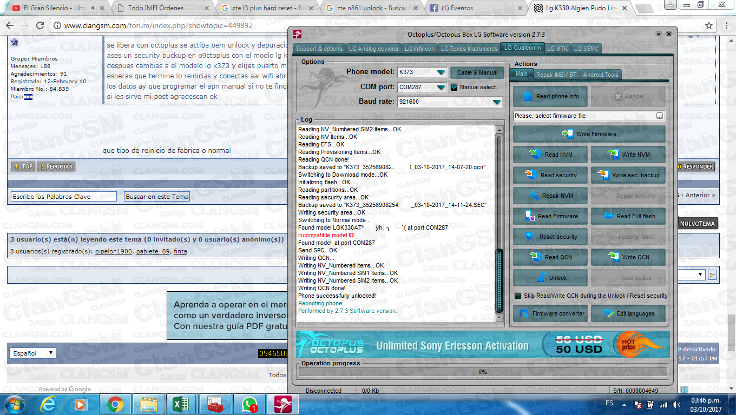The image size is (736, 415).
Task: Open the Android Tools tab
Action: (x=600, y=75)
